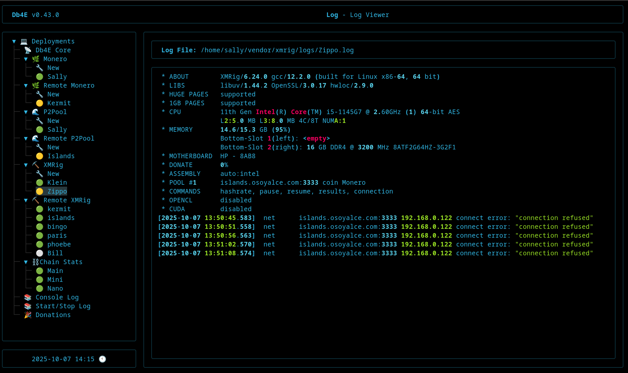Open the Mini chain stats entry

click(x=55, y=280)
